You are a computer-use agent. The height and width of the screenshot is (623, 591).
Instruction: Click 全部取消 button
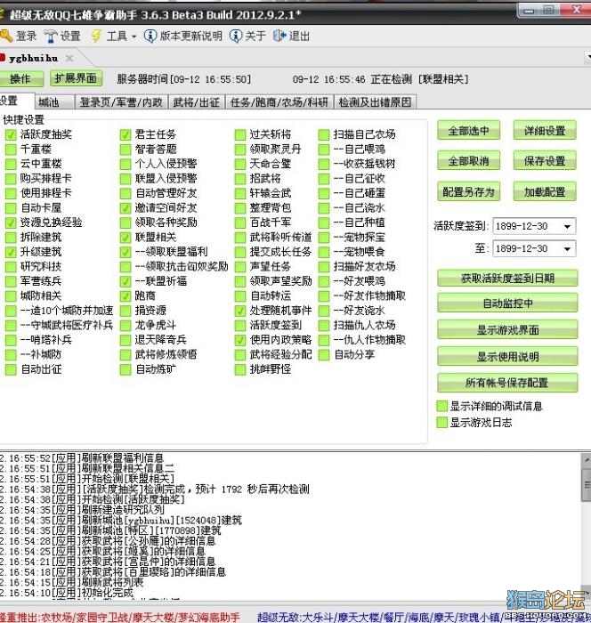pos(468,161)
